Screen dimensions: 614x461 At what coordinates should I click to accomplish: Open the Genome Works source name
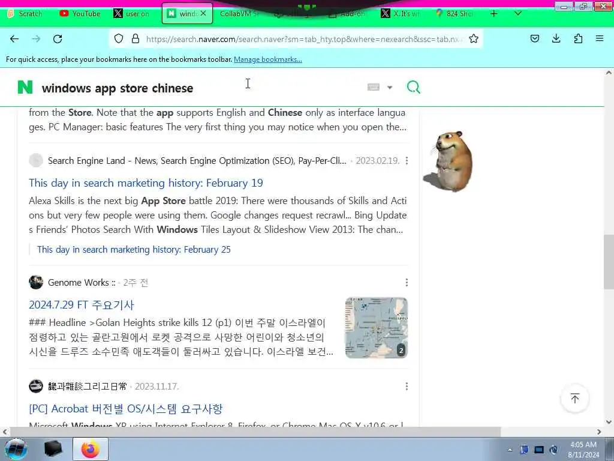82,283
